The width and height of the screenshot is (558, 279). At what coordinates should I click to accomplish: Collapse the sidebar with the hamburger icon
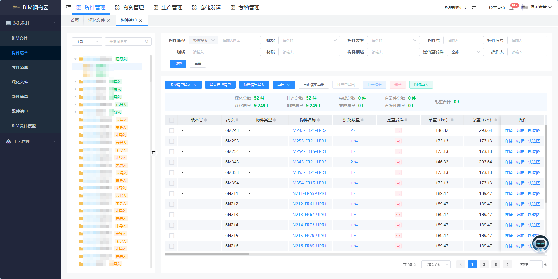pos(69,7)
